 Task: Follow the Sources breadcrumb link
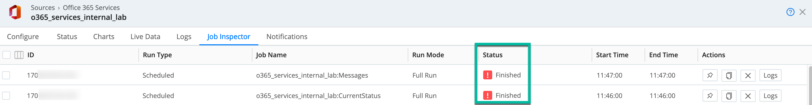pos(42,7)
